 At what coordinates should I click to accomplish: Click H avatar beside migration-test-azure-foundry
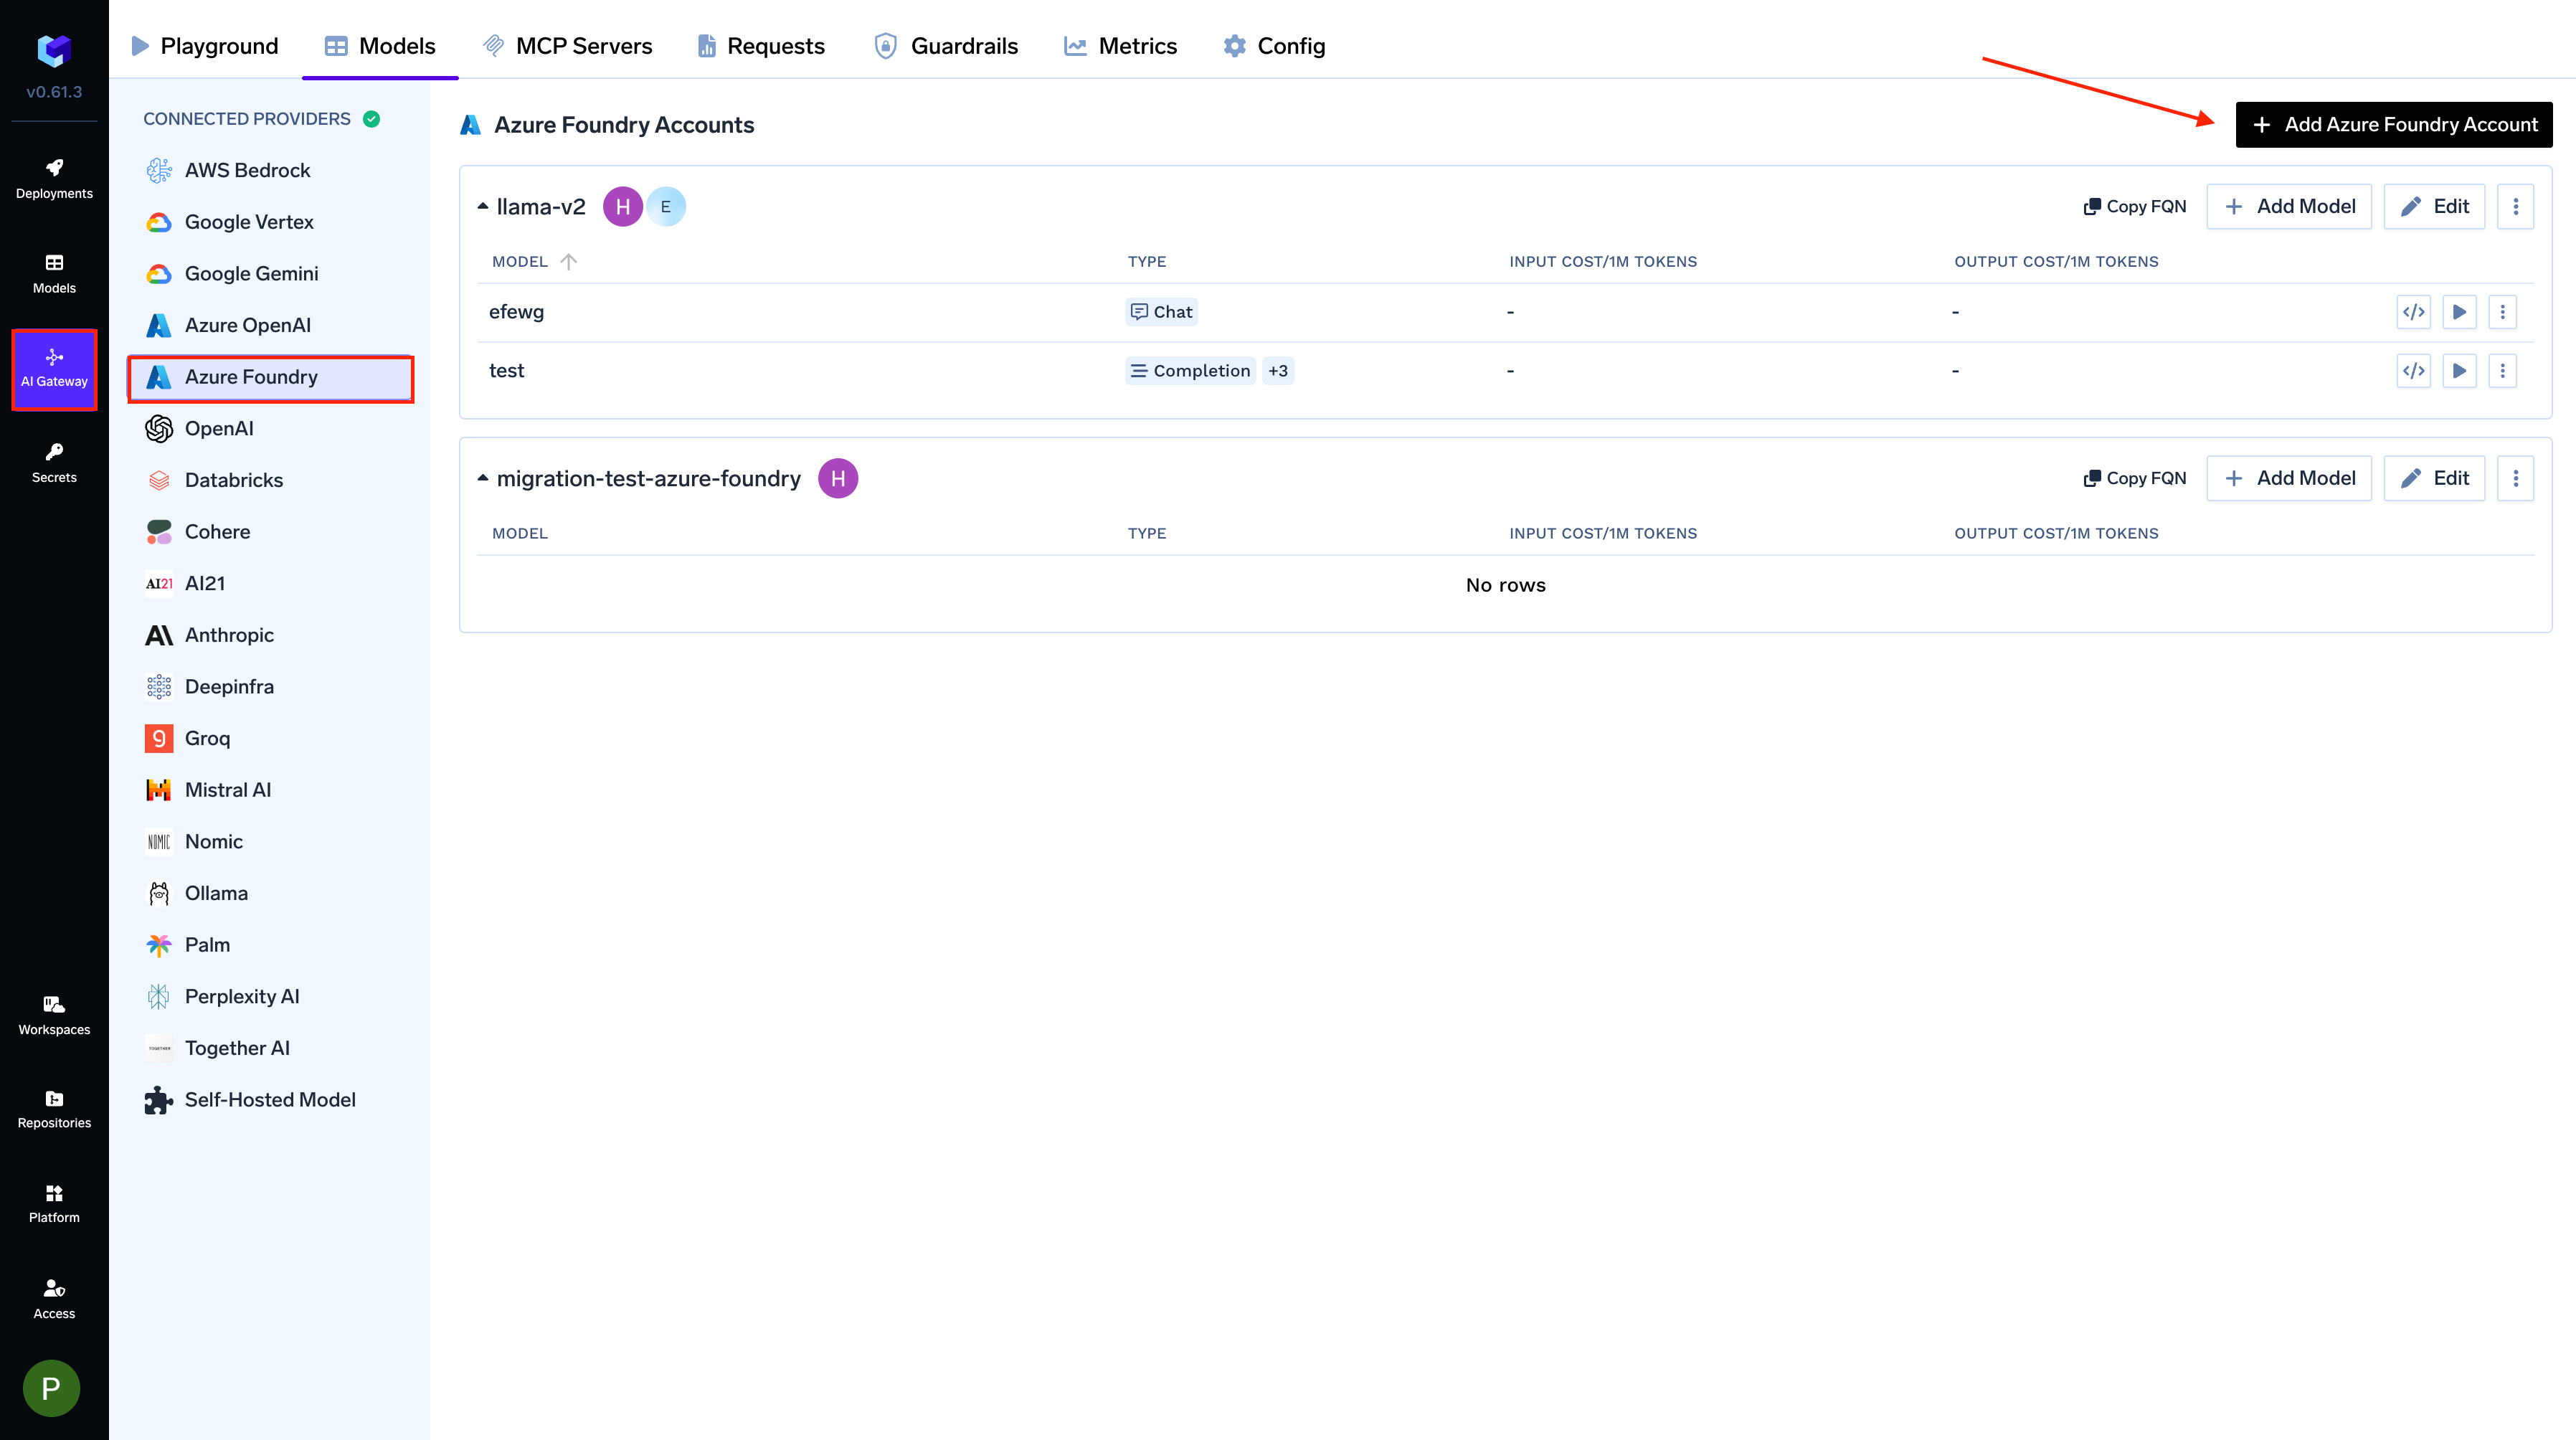tap(838, 479)
